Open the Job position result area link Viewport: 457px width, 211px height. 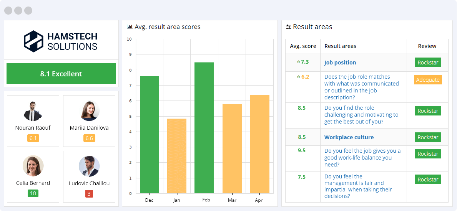(x=340, y=63)
